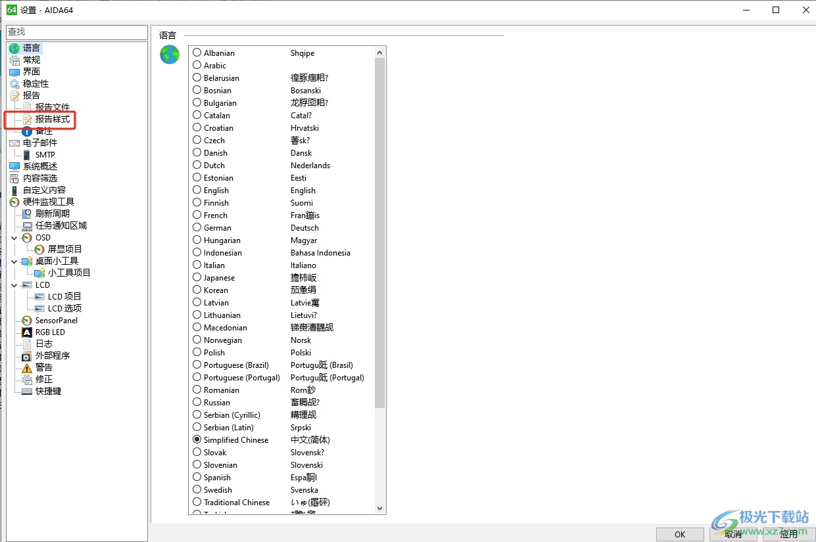The image size is (816, 542).
Task: Click the "Svenska" native name text
Action: (304, 489)
